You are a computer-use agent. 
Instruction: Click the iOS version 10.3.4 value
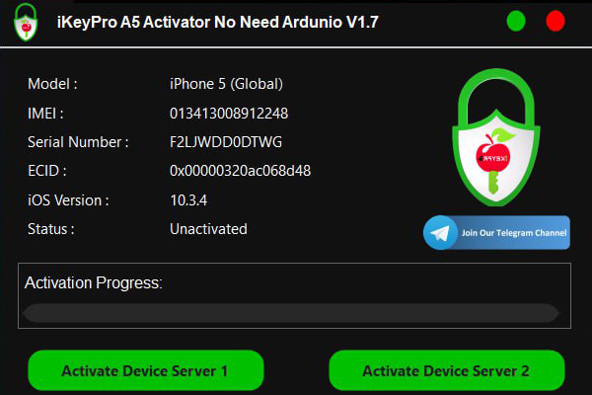[188, 200]
